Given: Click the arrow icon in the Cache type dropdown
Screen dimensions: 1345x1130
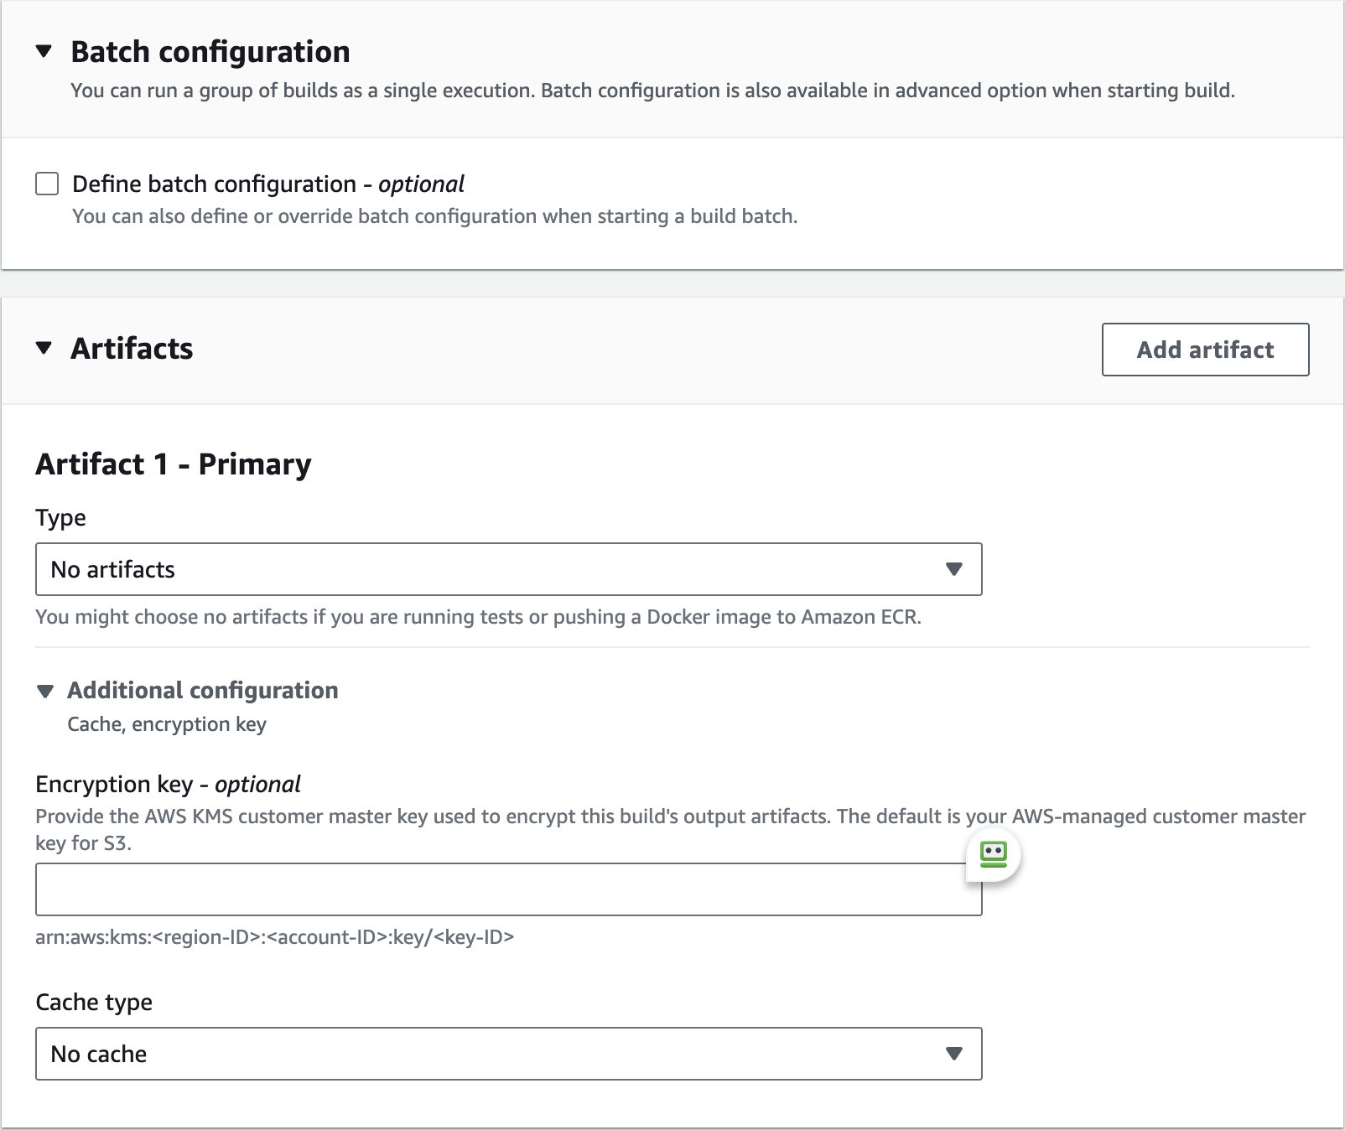Looking at the screenshot, I should [x=953, y=1054].
